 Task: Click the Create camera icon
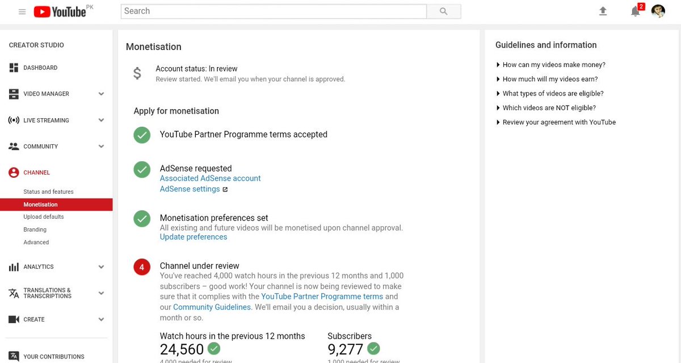click(14, 319)
